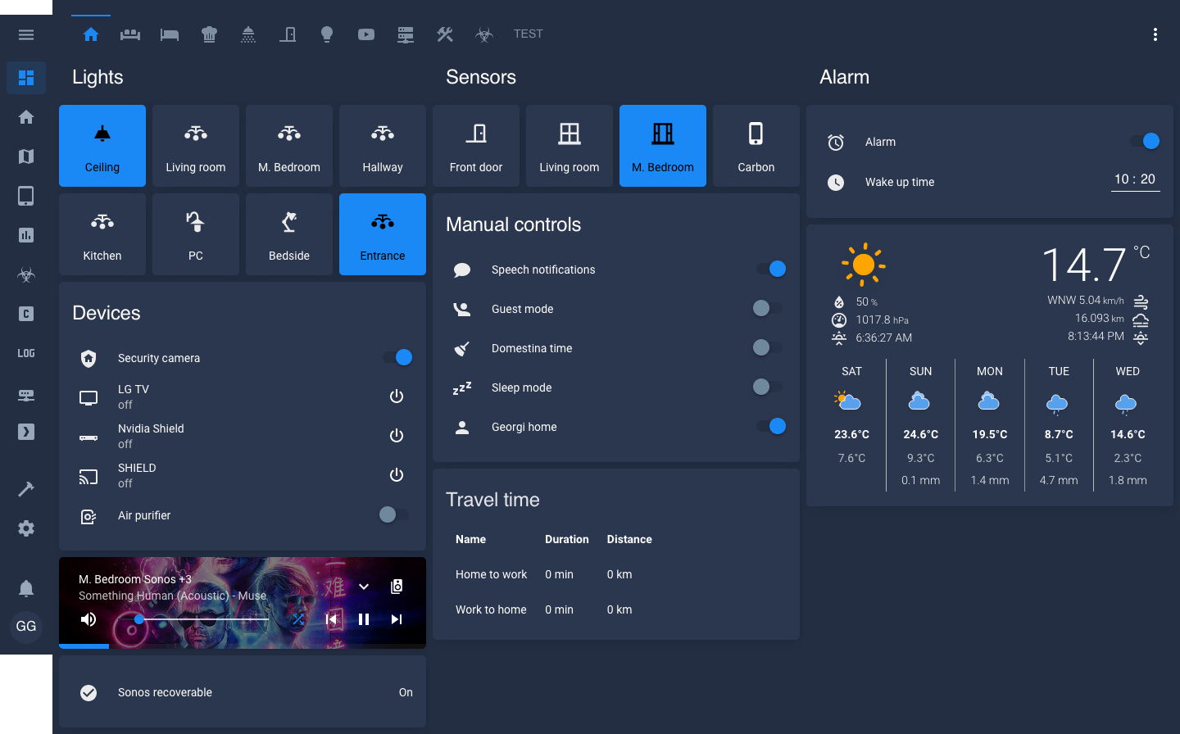This screenshot has width=1180, height=734.
Task: Expand the sidebar hamburger menu
Action: click(26, 34)
